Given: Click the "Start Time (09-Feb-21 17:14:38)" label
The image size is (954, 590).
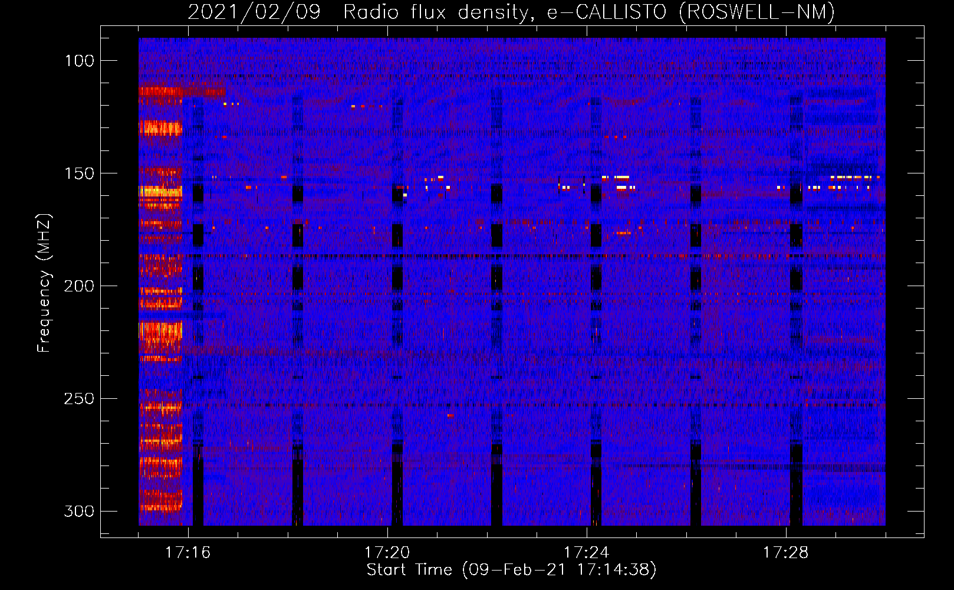Looking at the screenshot, I should tap(511, 570).
